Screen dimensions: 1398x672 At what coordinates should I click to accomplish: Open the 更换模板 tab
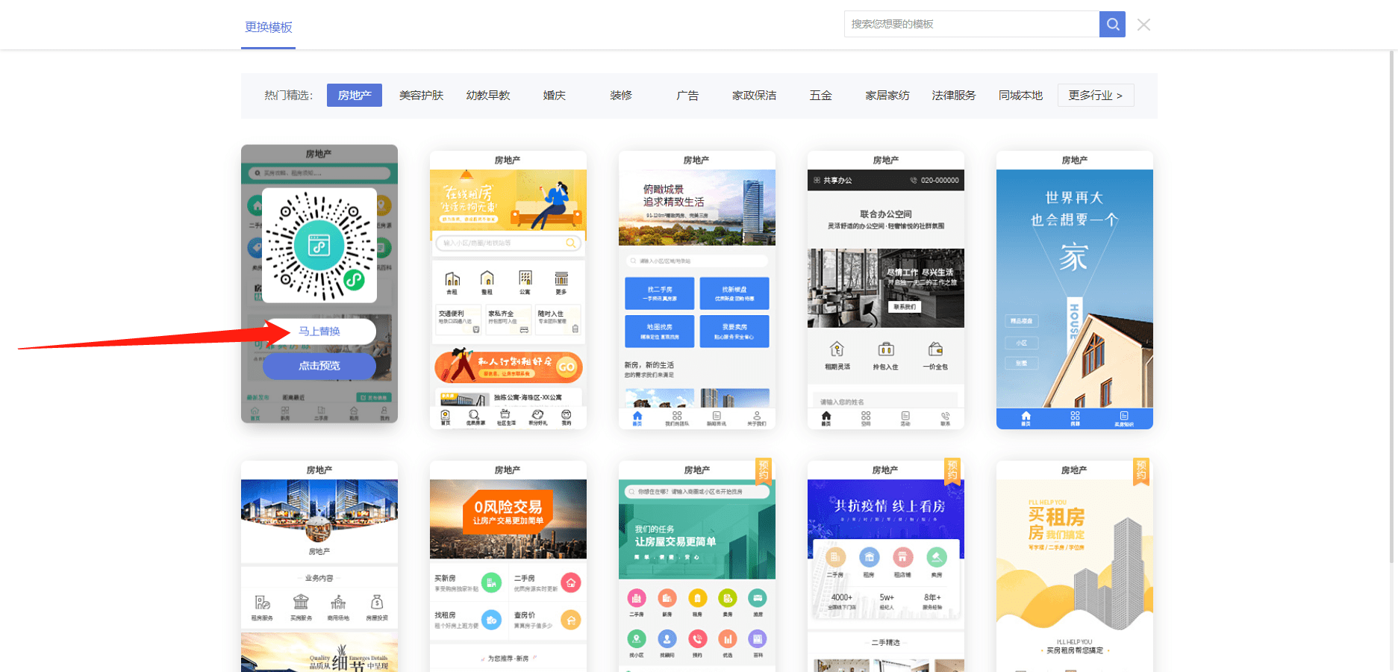click(x=269, y=28)
